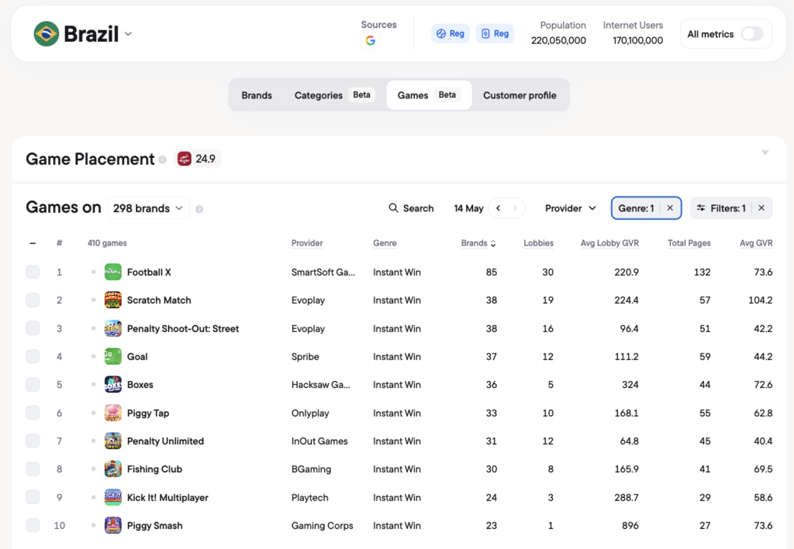Check the Kick It! Multiplayer row checkbox
The image size is (794, 549).
tap(33, 497)
